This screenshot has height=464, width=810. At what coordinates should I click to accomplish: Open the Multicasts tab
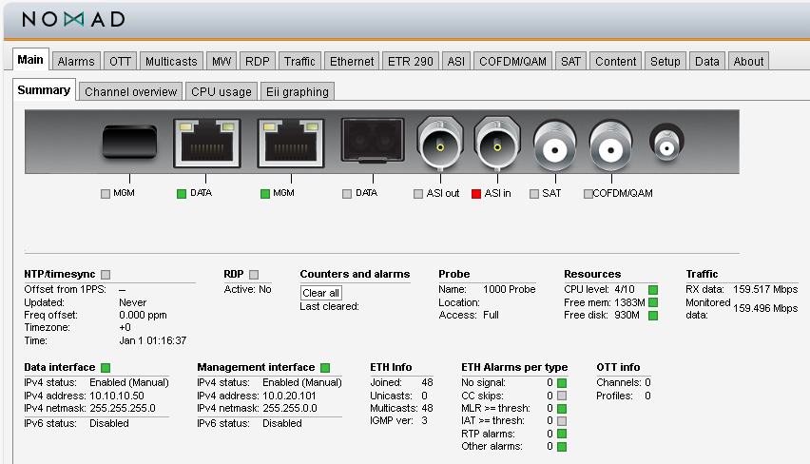[x=171, y=61]
